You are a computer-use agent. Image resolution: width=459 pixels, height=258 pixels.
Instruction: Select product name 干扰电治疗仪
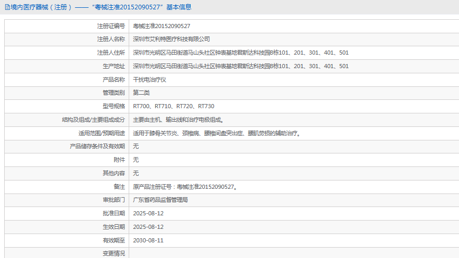pos(150,80)
